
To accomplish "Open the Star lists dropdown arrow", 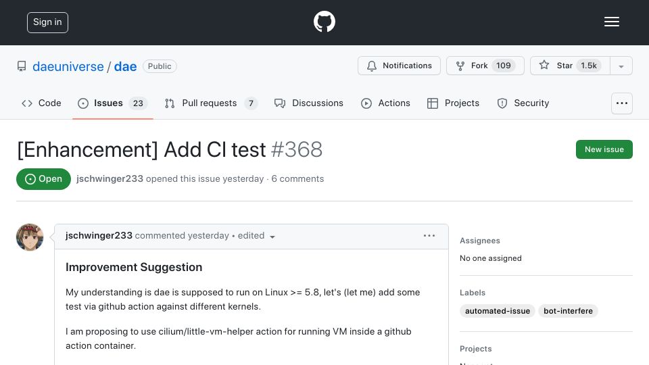I will tap(621, 66).
